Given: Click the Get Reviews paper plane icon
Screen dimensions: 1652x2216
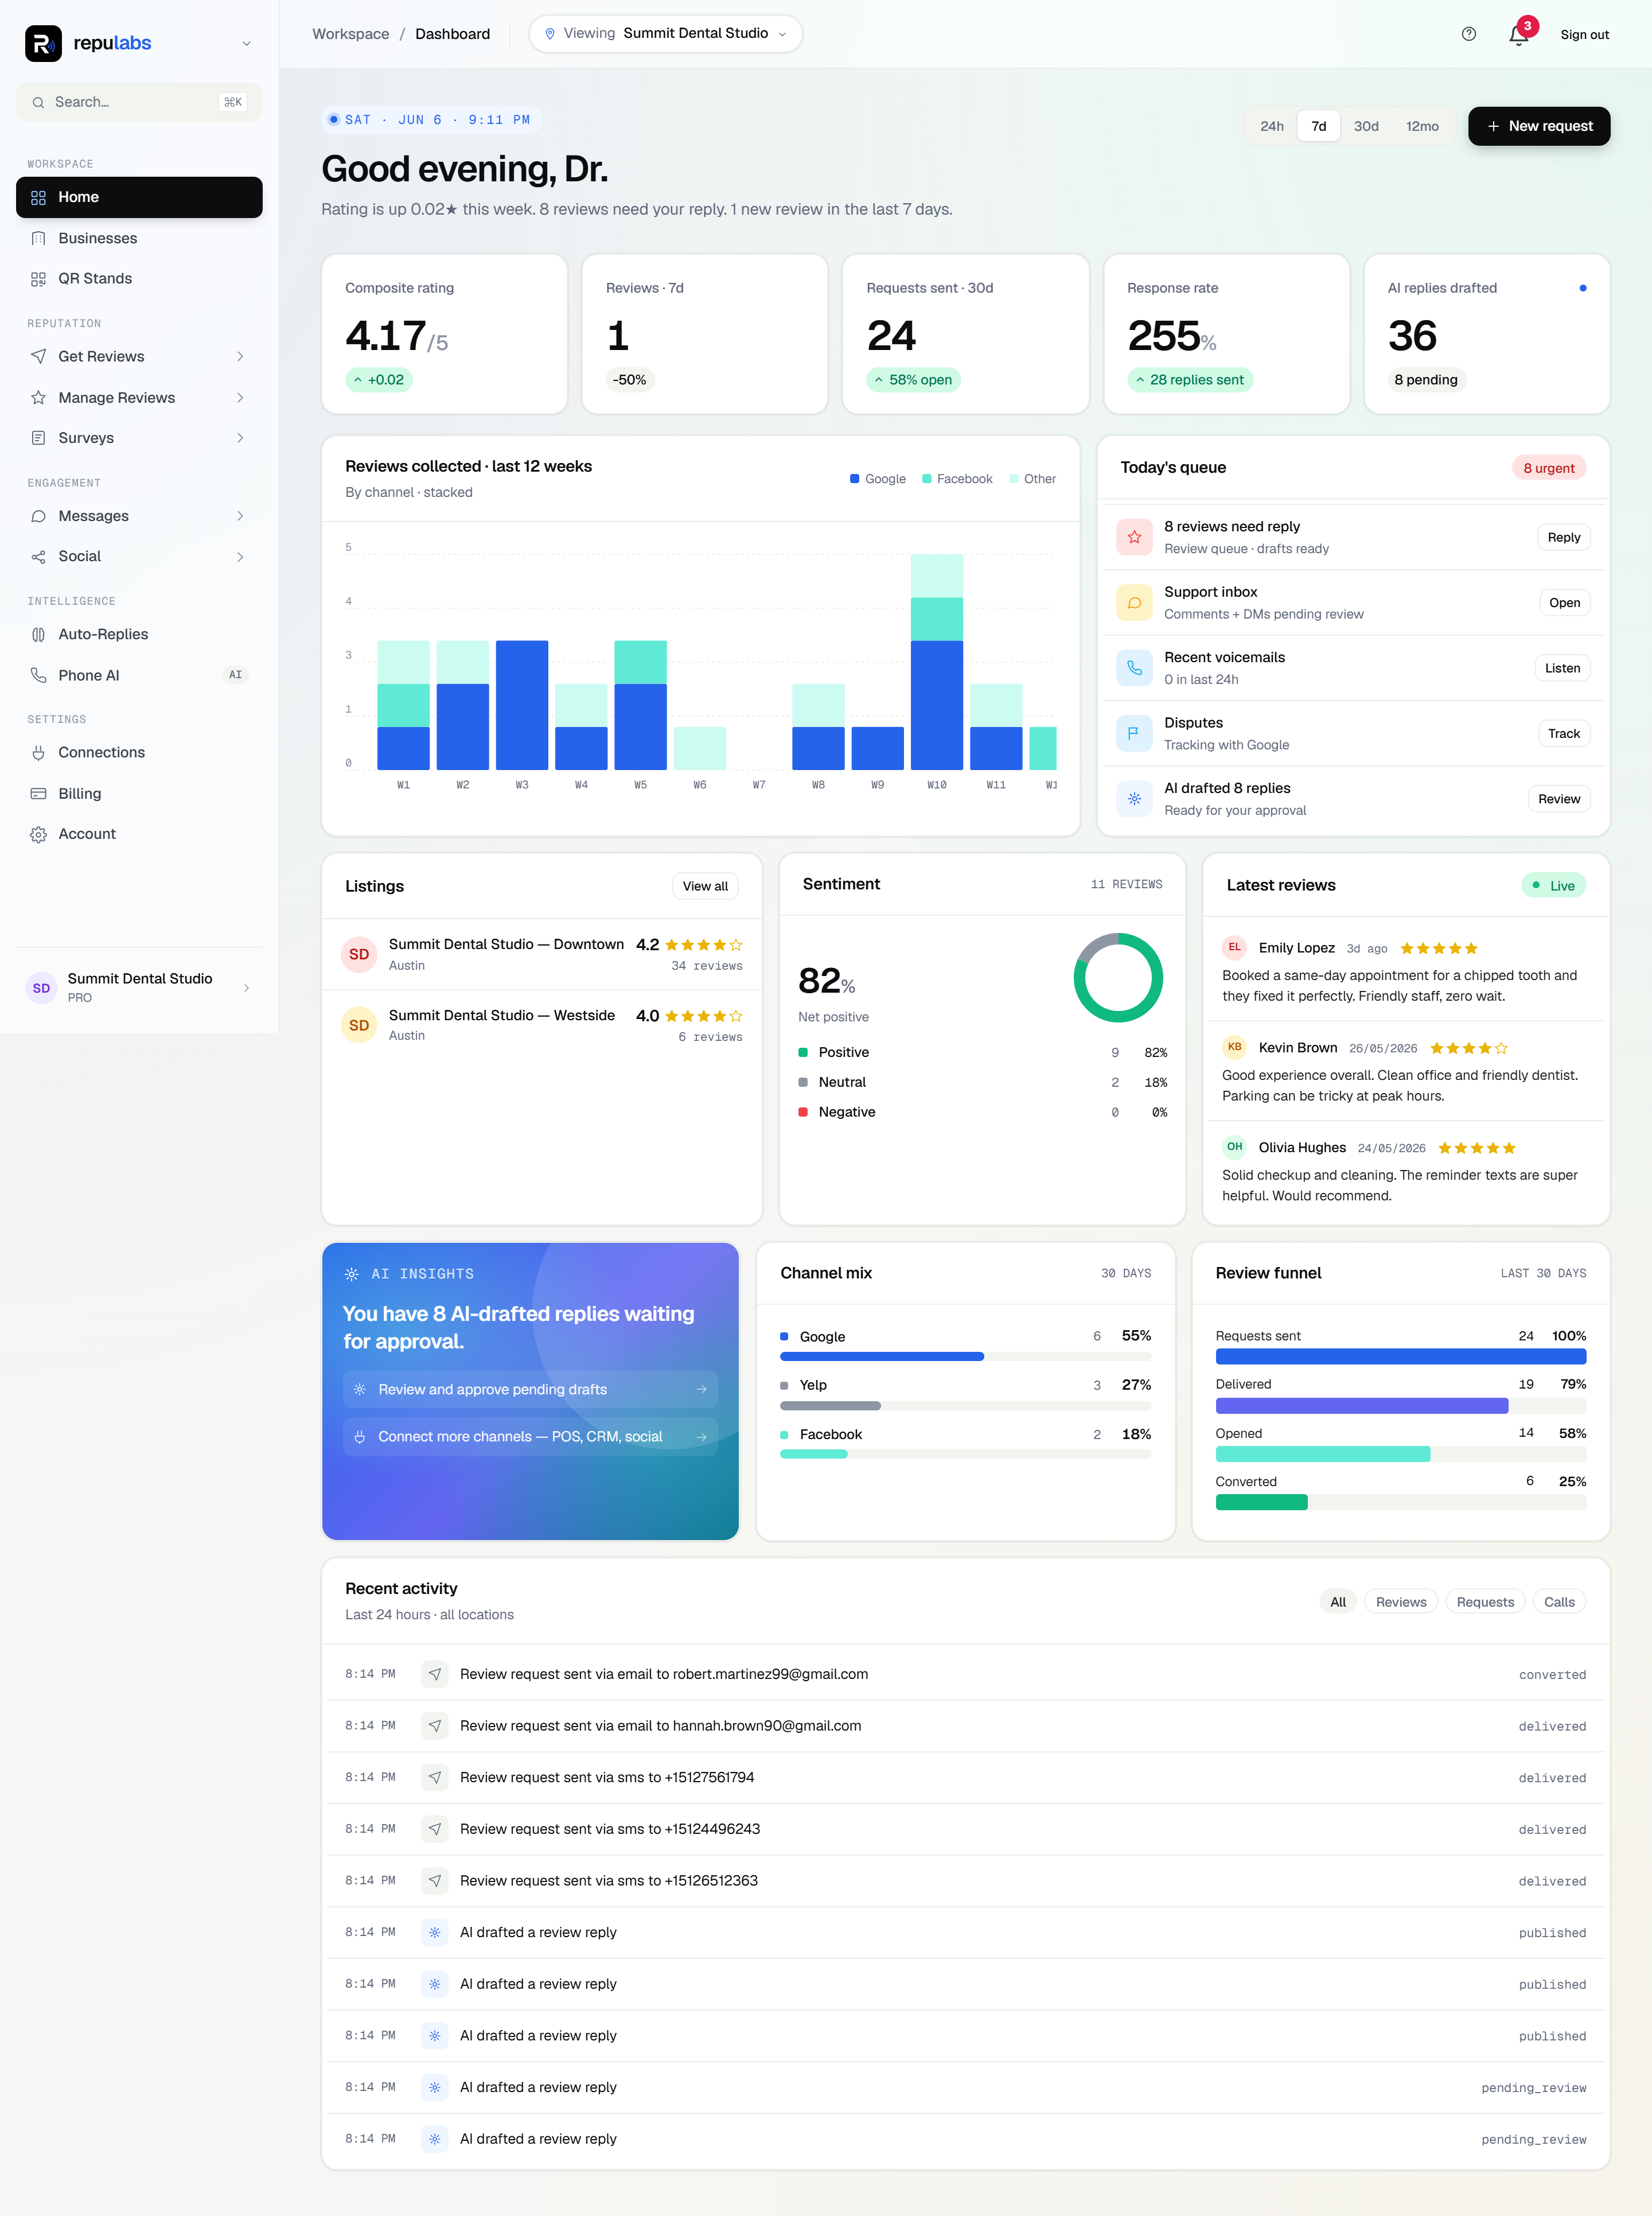Looking at the screenshot, I should click(x=38, y=356).
